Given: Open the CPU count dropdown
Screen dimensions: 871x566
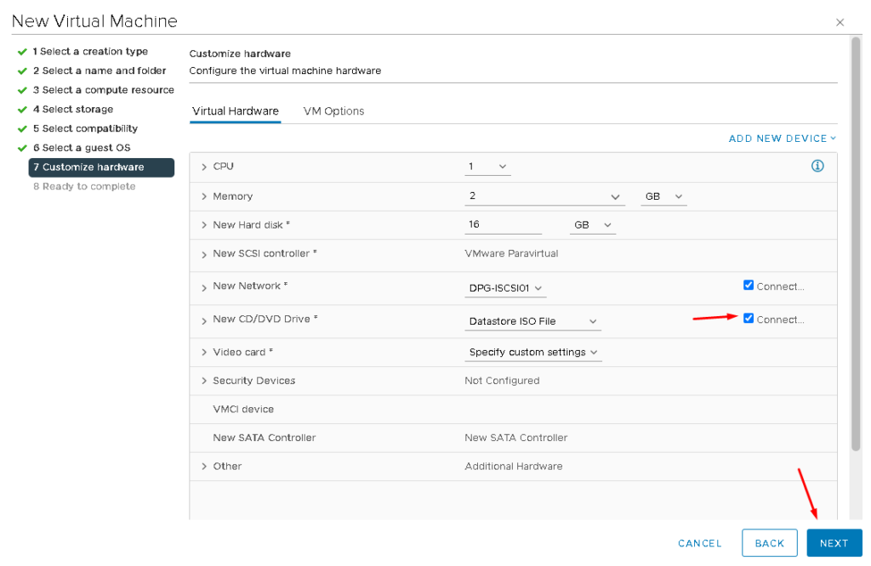Looking at the screenshot, I should point(488,167).
